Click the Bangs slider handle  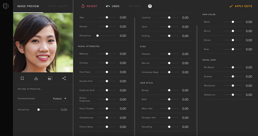pos(169,90)
